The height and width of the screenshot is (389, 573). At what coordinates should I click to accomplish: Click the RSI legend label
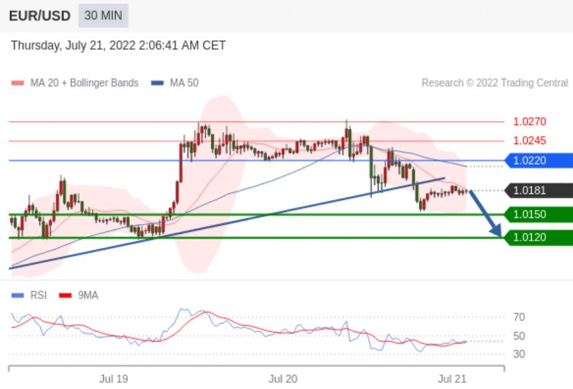tap(39, 295)
